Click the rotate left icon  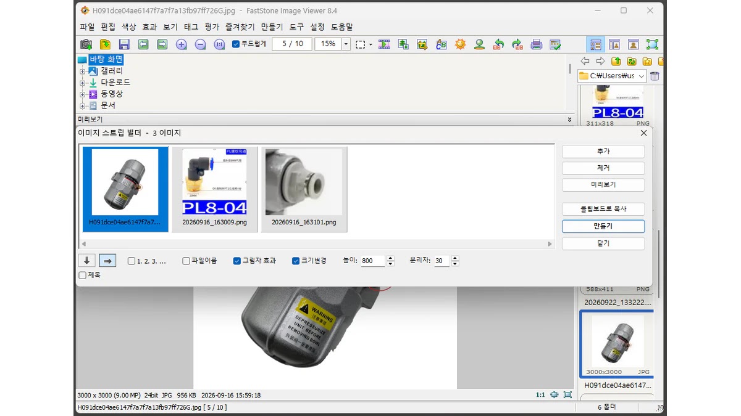click(x=498, y=44)
